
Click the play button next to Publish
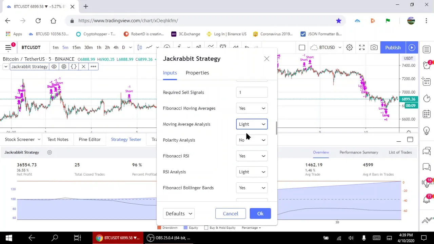(412, 47)
